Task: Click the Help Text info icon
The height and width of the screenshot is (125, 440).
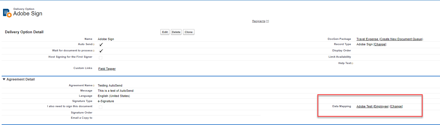Action: (352, 63)
